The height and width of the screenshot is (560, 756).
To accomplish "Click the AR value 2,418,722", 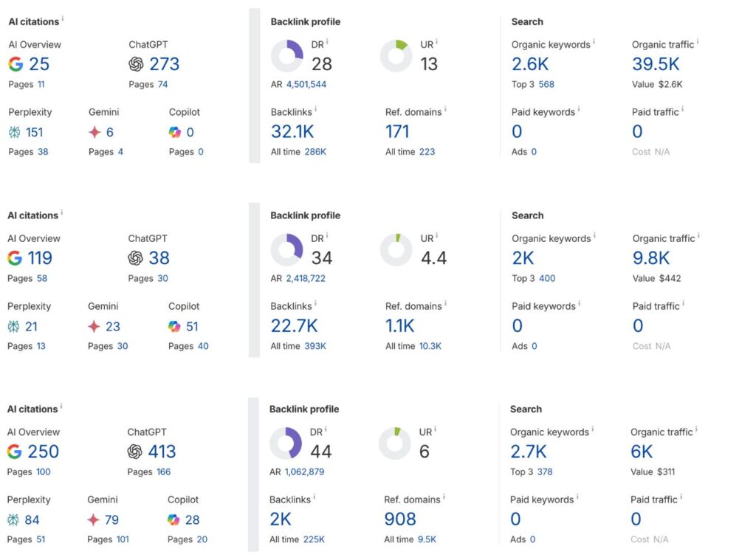I will coord(306,278).
